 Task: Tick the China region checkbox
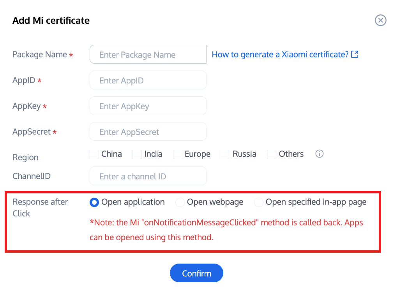(x=94, y=154)
